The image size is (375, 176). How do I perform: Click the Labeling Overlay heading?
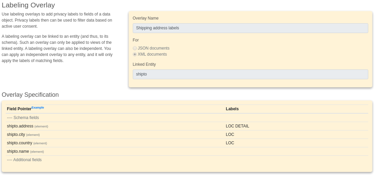coord(28,5)
